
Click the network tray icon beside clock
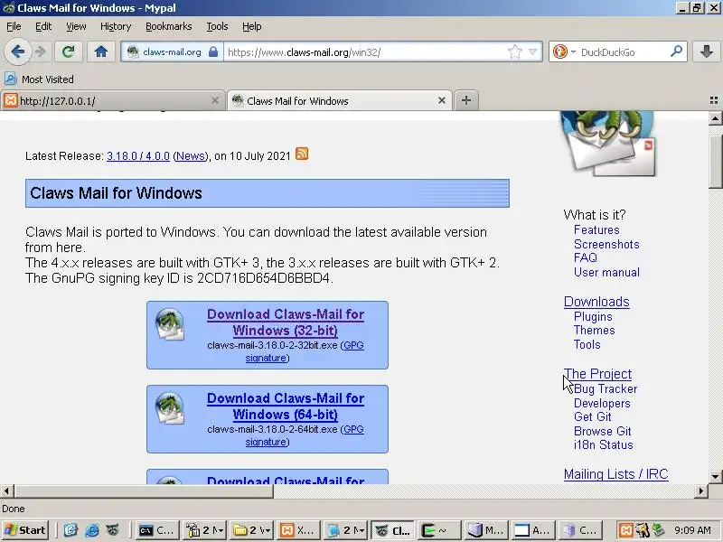point(659,530)
